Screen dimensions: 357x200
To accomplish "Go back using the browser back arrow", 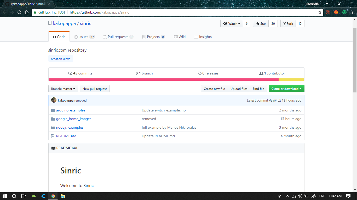I will (x=5, y=12).
